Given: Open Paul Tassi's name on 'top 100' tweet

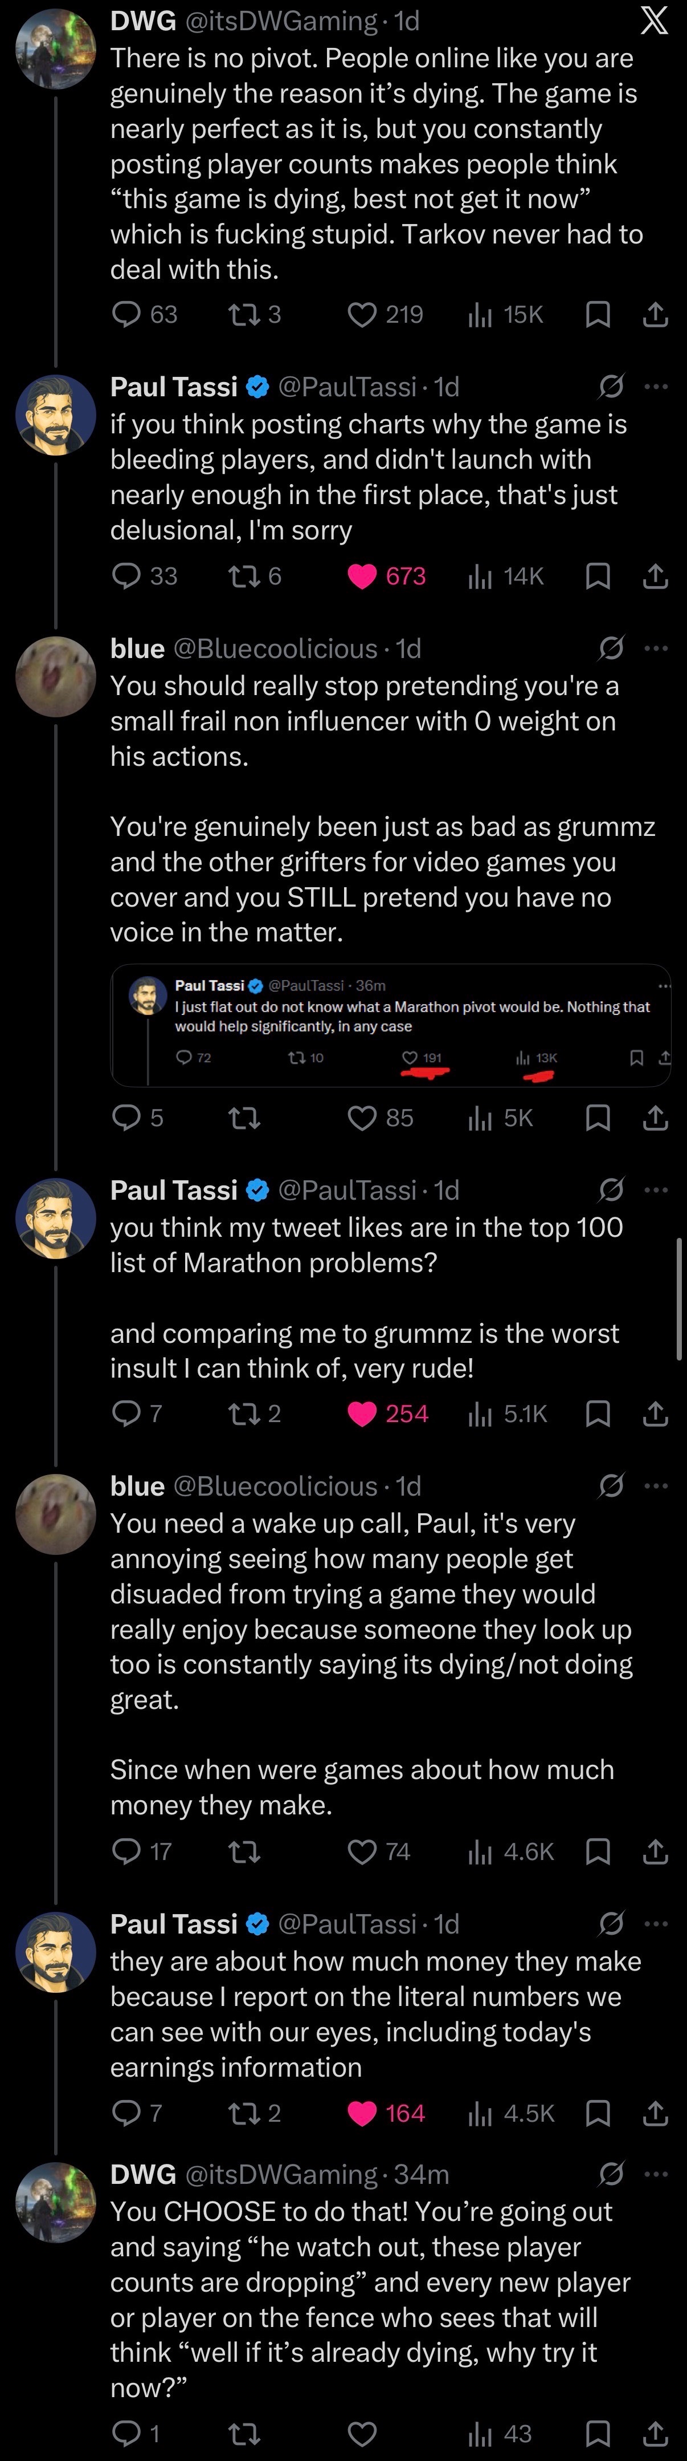Looking at the screenshot, I should 174,1191.
